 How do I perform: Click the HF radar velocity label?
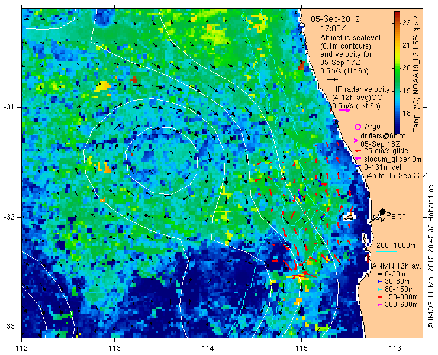click(360, 89)
